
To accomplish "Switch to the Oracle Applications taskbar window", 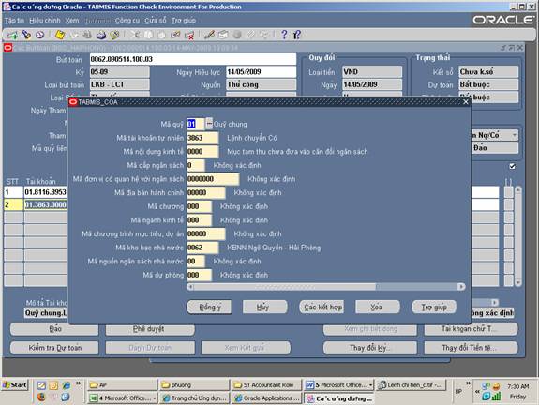I will tap(267, 398).
